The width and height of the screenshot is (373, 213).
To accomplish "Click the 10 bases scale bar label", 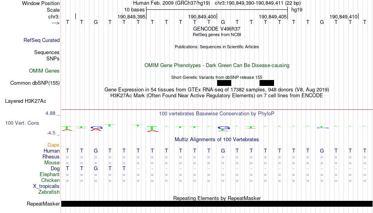I will click(134, 10).
